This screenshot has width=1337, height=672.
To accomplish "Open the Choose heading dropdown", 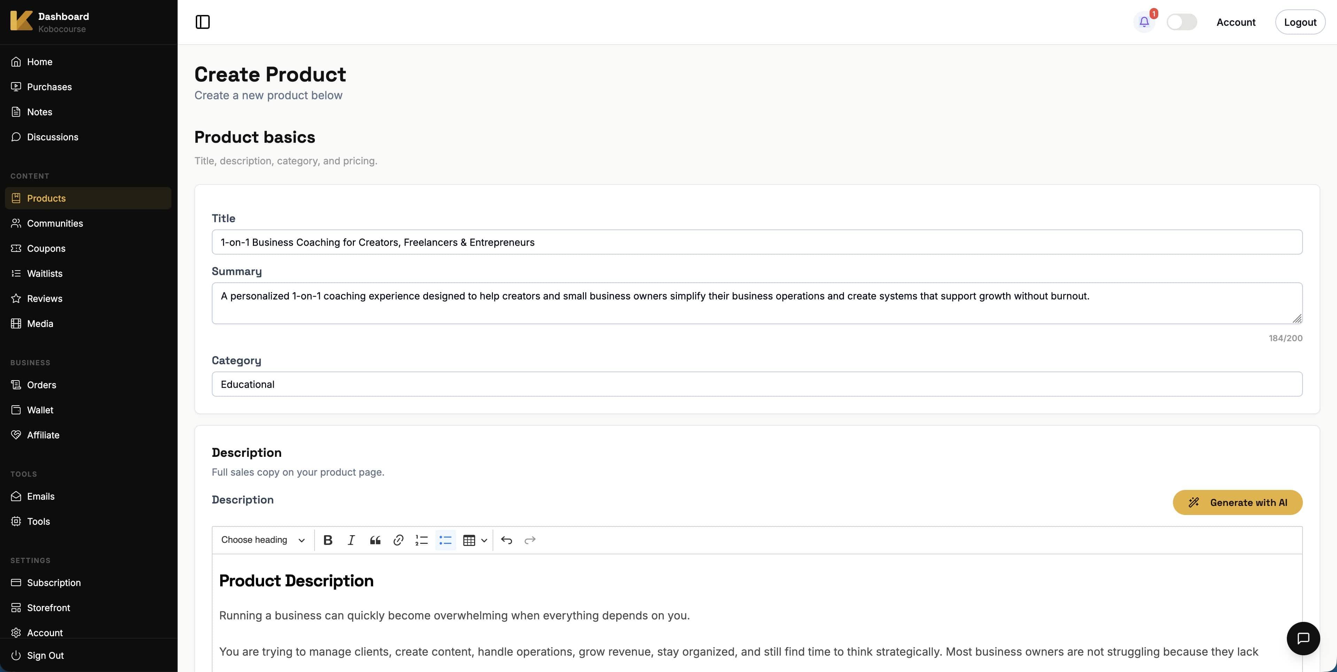I will (263, 540).
